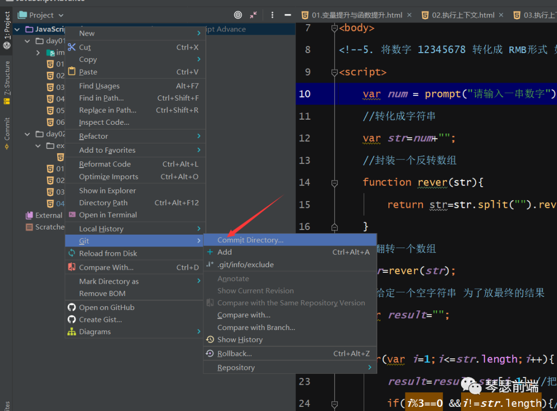
Task: Click the Collapse All icon in Project panel
Action: coord(253,15)
